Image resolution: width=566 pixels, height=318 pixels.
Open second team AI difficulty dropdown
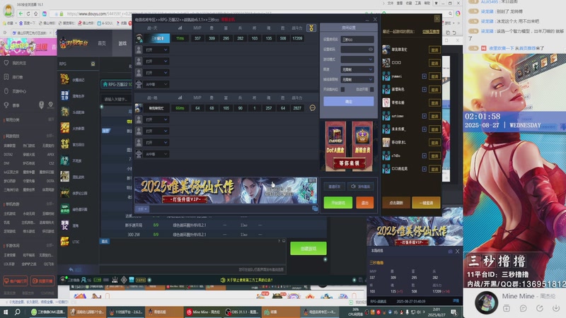point(156,154)
